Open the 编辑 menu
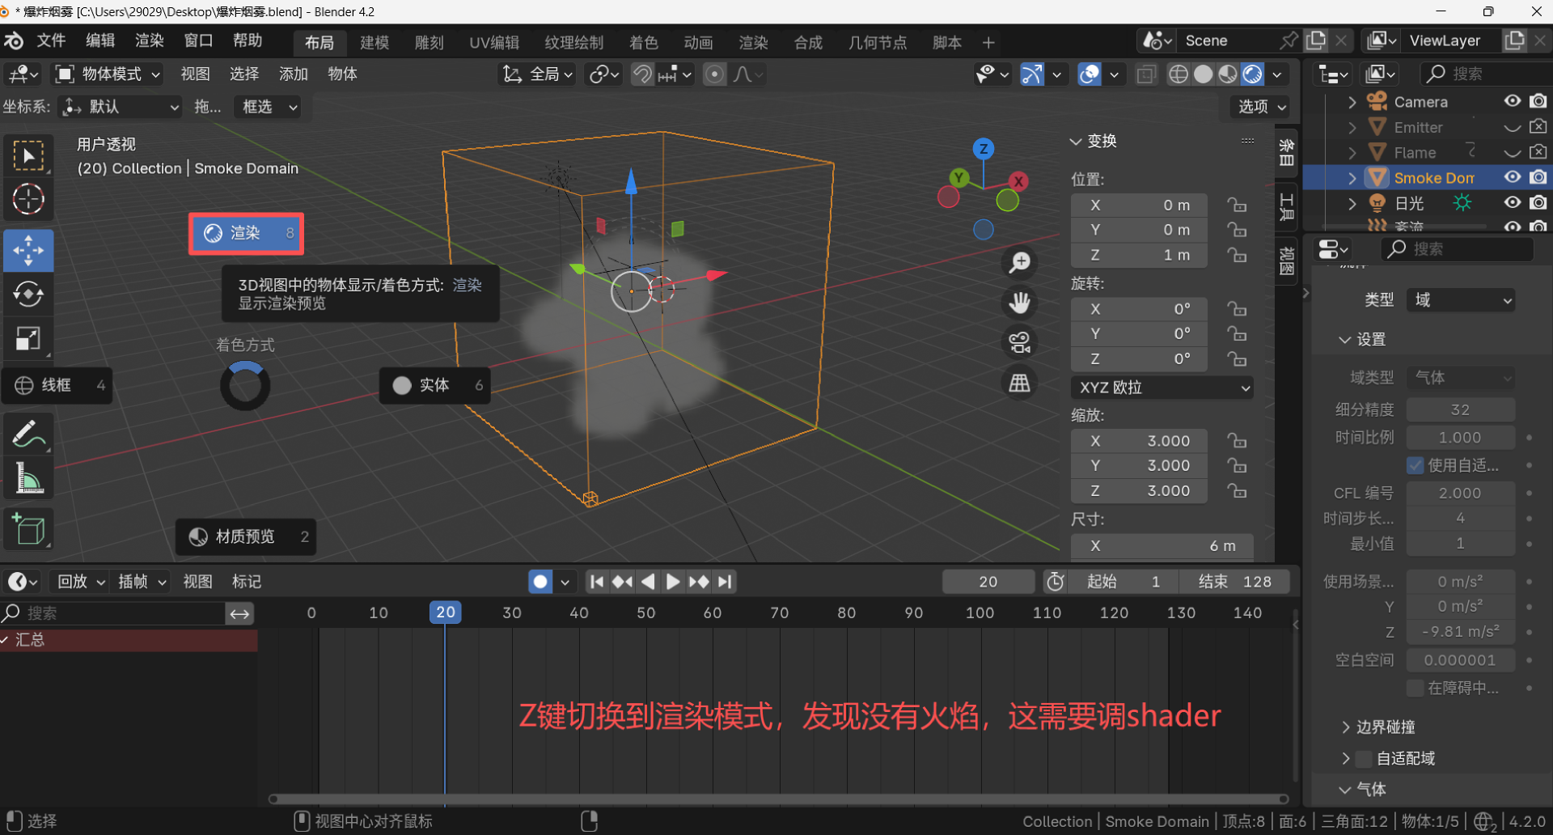Screen dimensions: 1553x835 100,40
